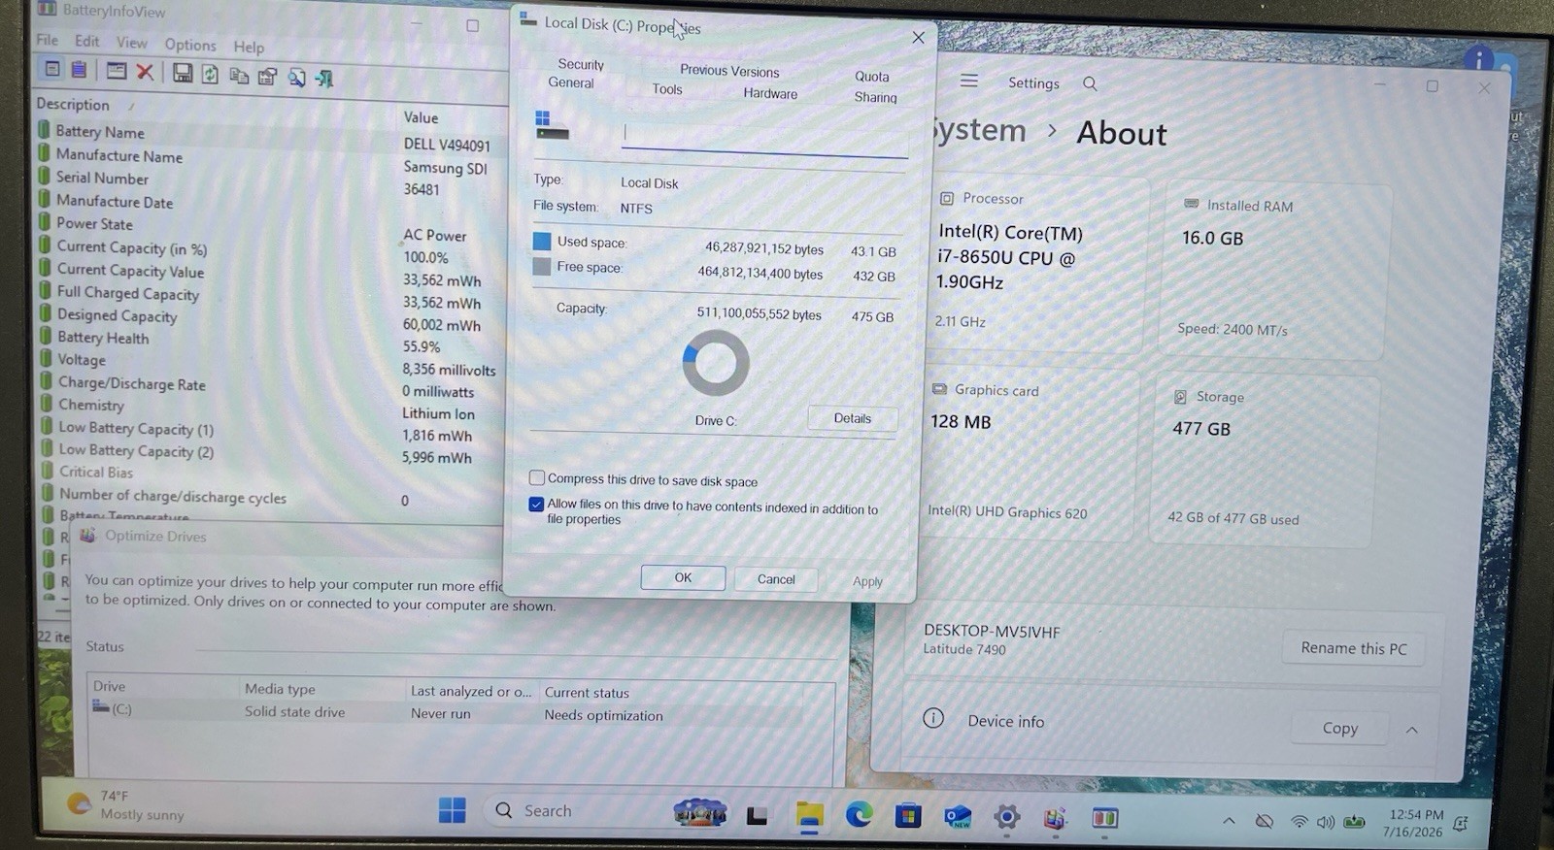Open the Windows Start button

coord(452,809)
